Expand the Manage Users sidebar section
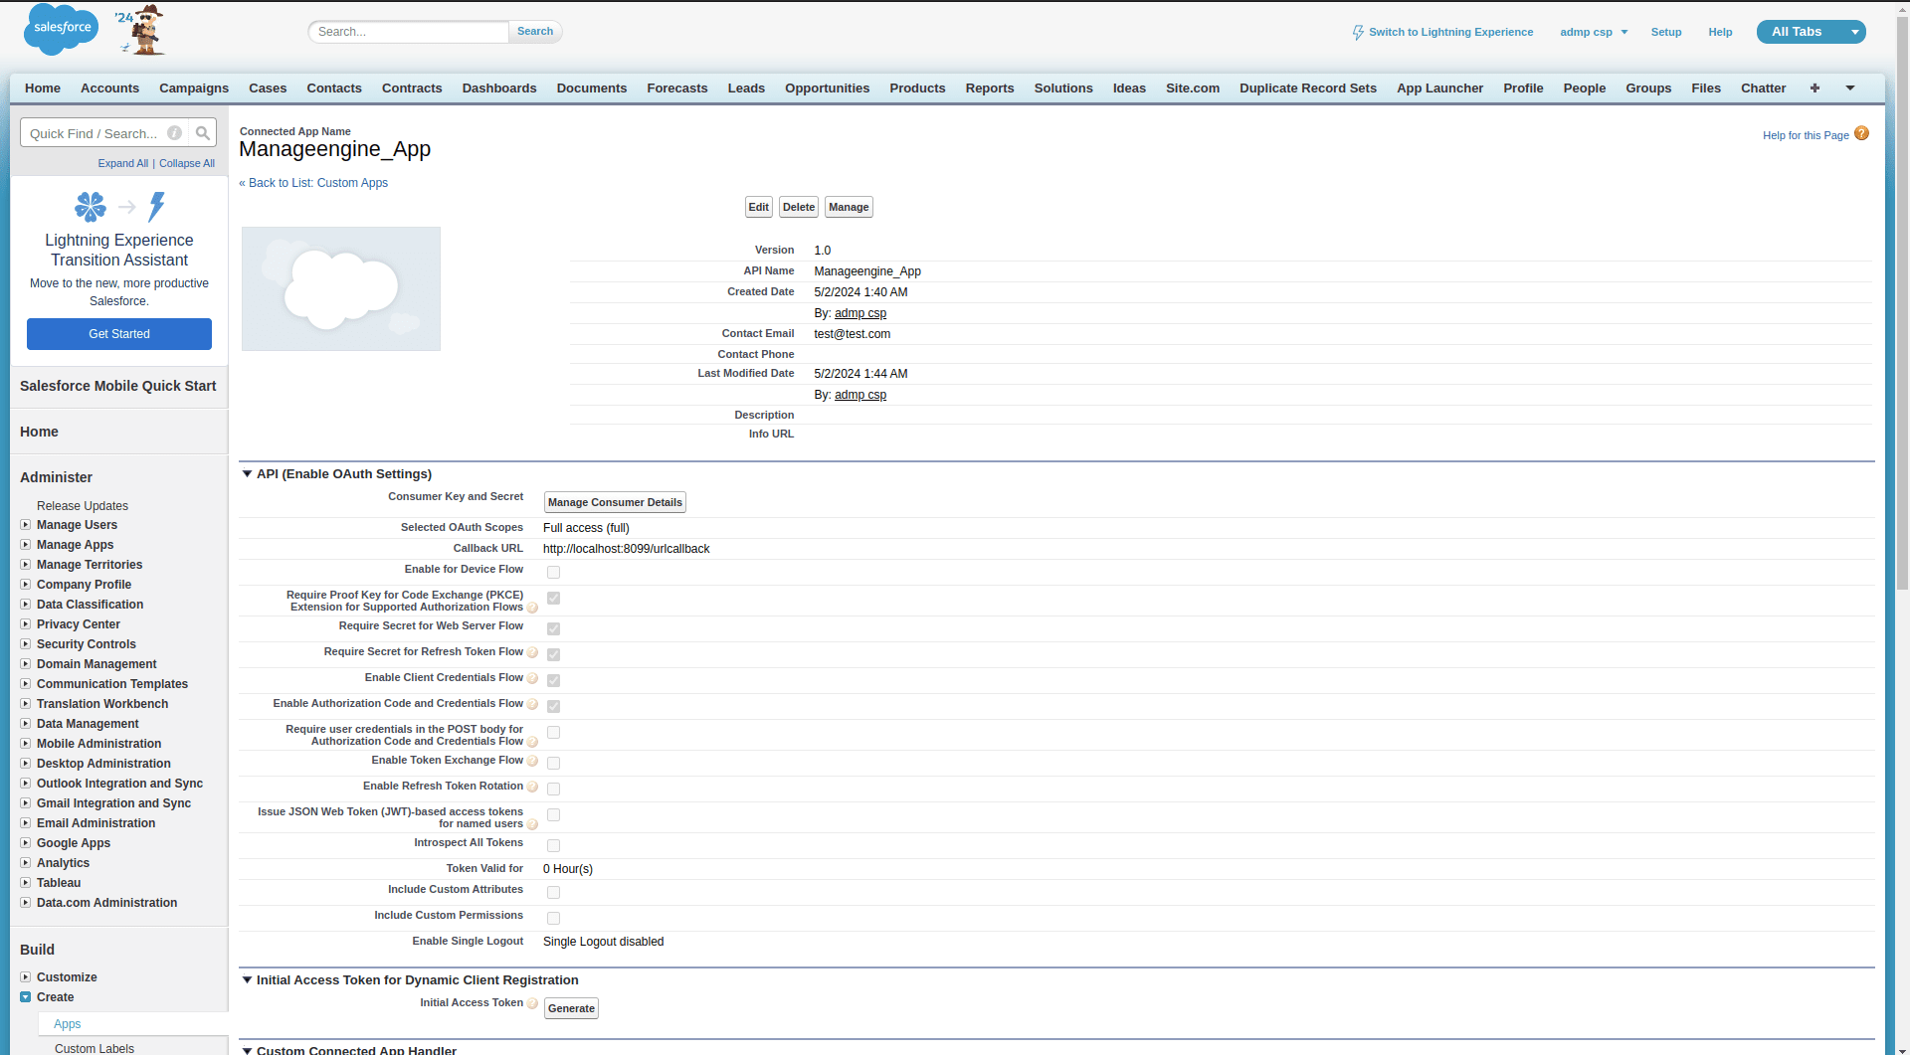 tap(26, 525)
